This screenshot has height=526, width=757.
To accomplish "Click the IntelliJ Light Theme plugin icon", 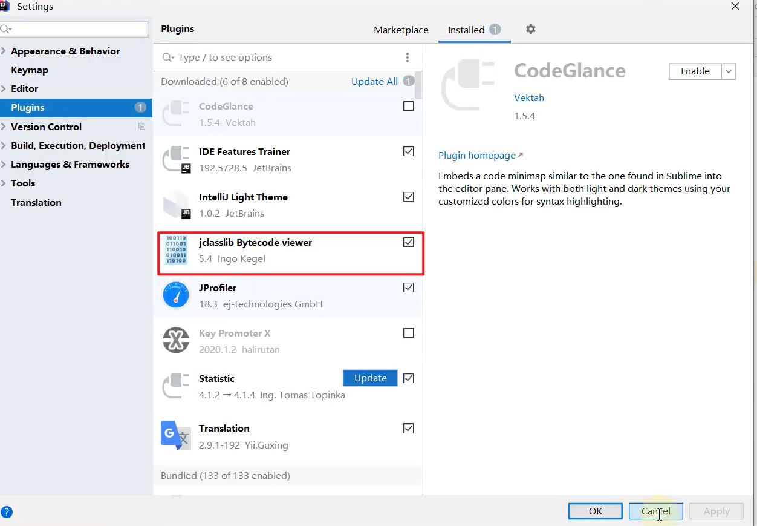I will pos(176,205).
